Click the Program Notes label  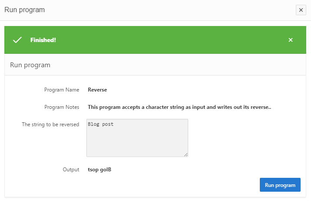[62, 107]
